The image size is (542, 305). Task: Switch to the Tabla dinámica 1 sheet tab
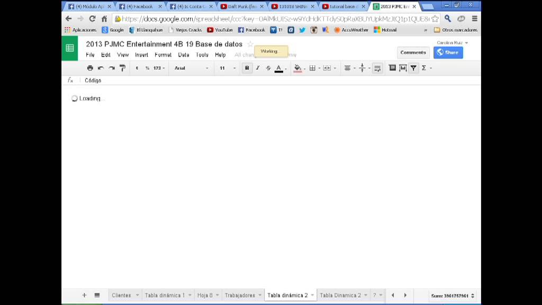pyautogui.click(x=165, y=295)
